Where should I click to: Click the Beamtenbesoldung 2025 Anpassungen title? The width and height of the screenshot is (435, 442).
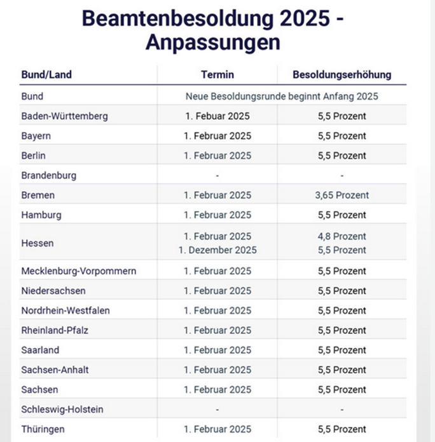point(213,30)
